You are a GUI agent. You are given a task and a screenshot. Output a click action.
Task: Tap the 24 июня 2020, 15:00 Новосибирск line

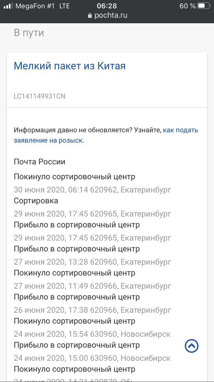(x=92, y=358)
